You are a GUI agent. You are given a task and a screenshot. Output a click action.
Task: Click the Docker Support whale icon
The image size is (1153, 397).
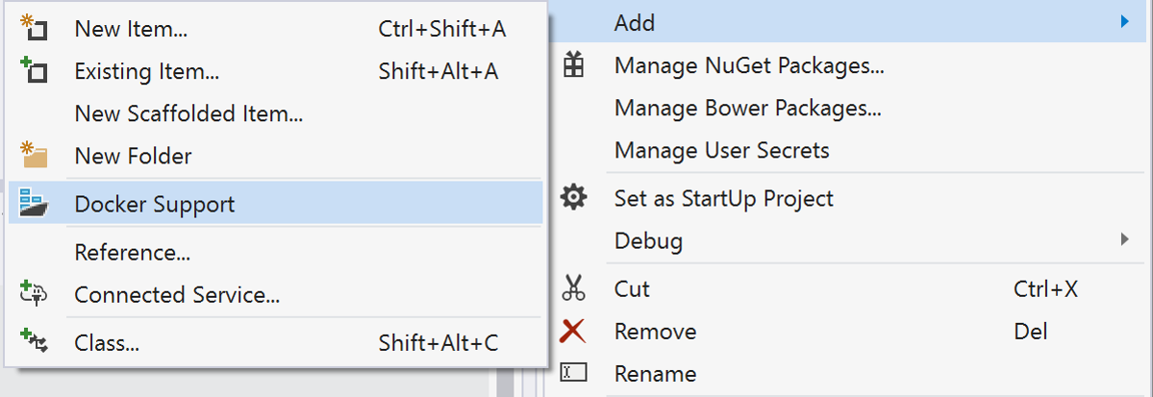pos(34,203)
